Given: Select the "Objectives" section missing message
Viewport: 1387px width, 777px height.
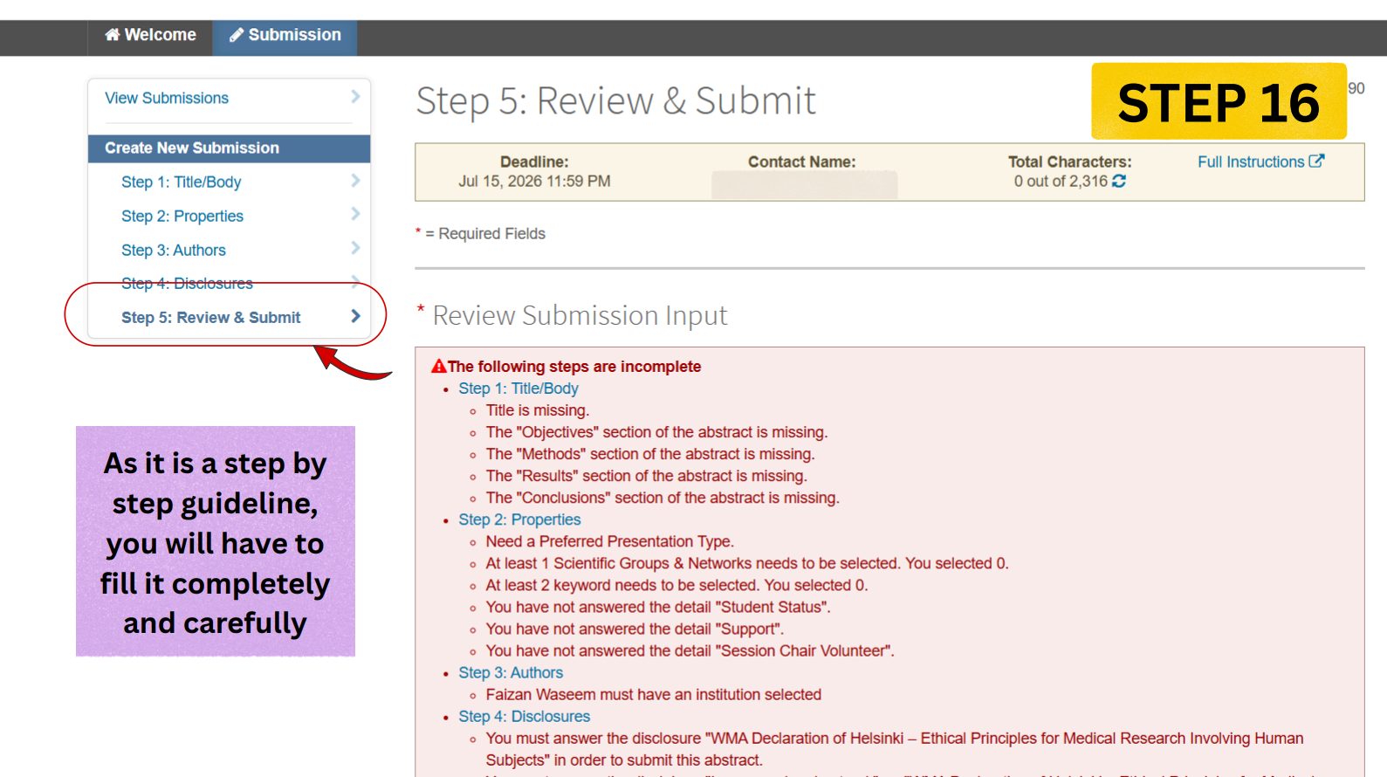Looking at the screenshot, I should (x=656, y=432).
